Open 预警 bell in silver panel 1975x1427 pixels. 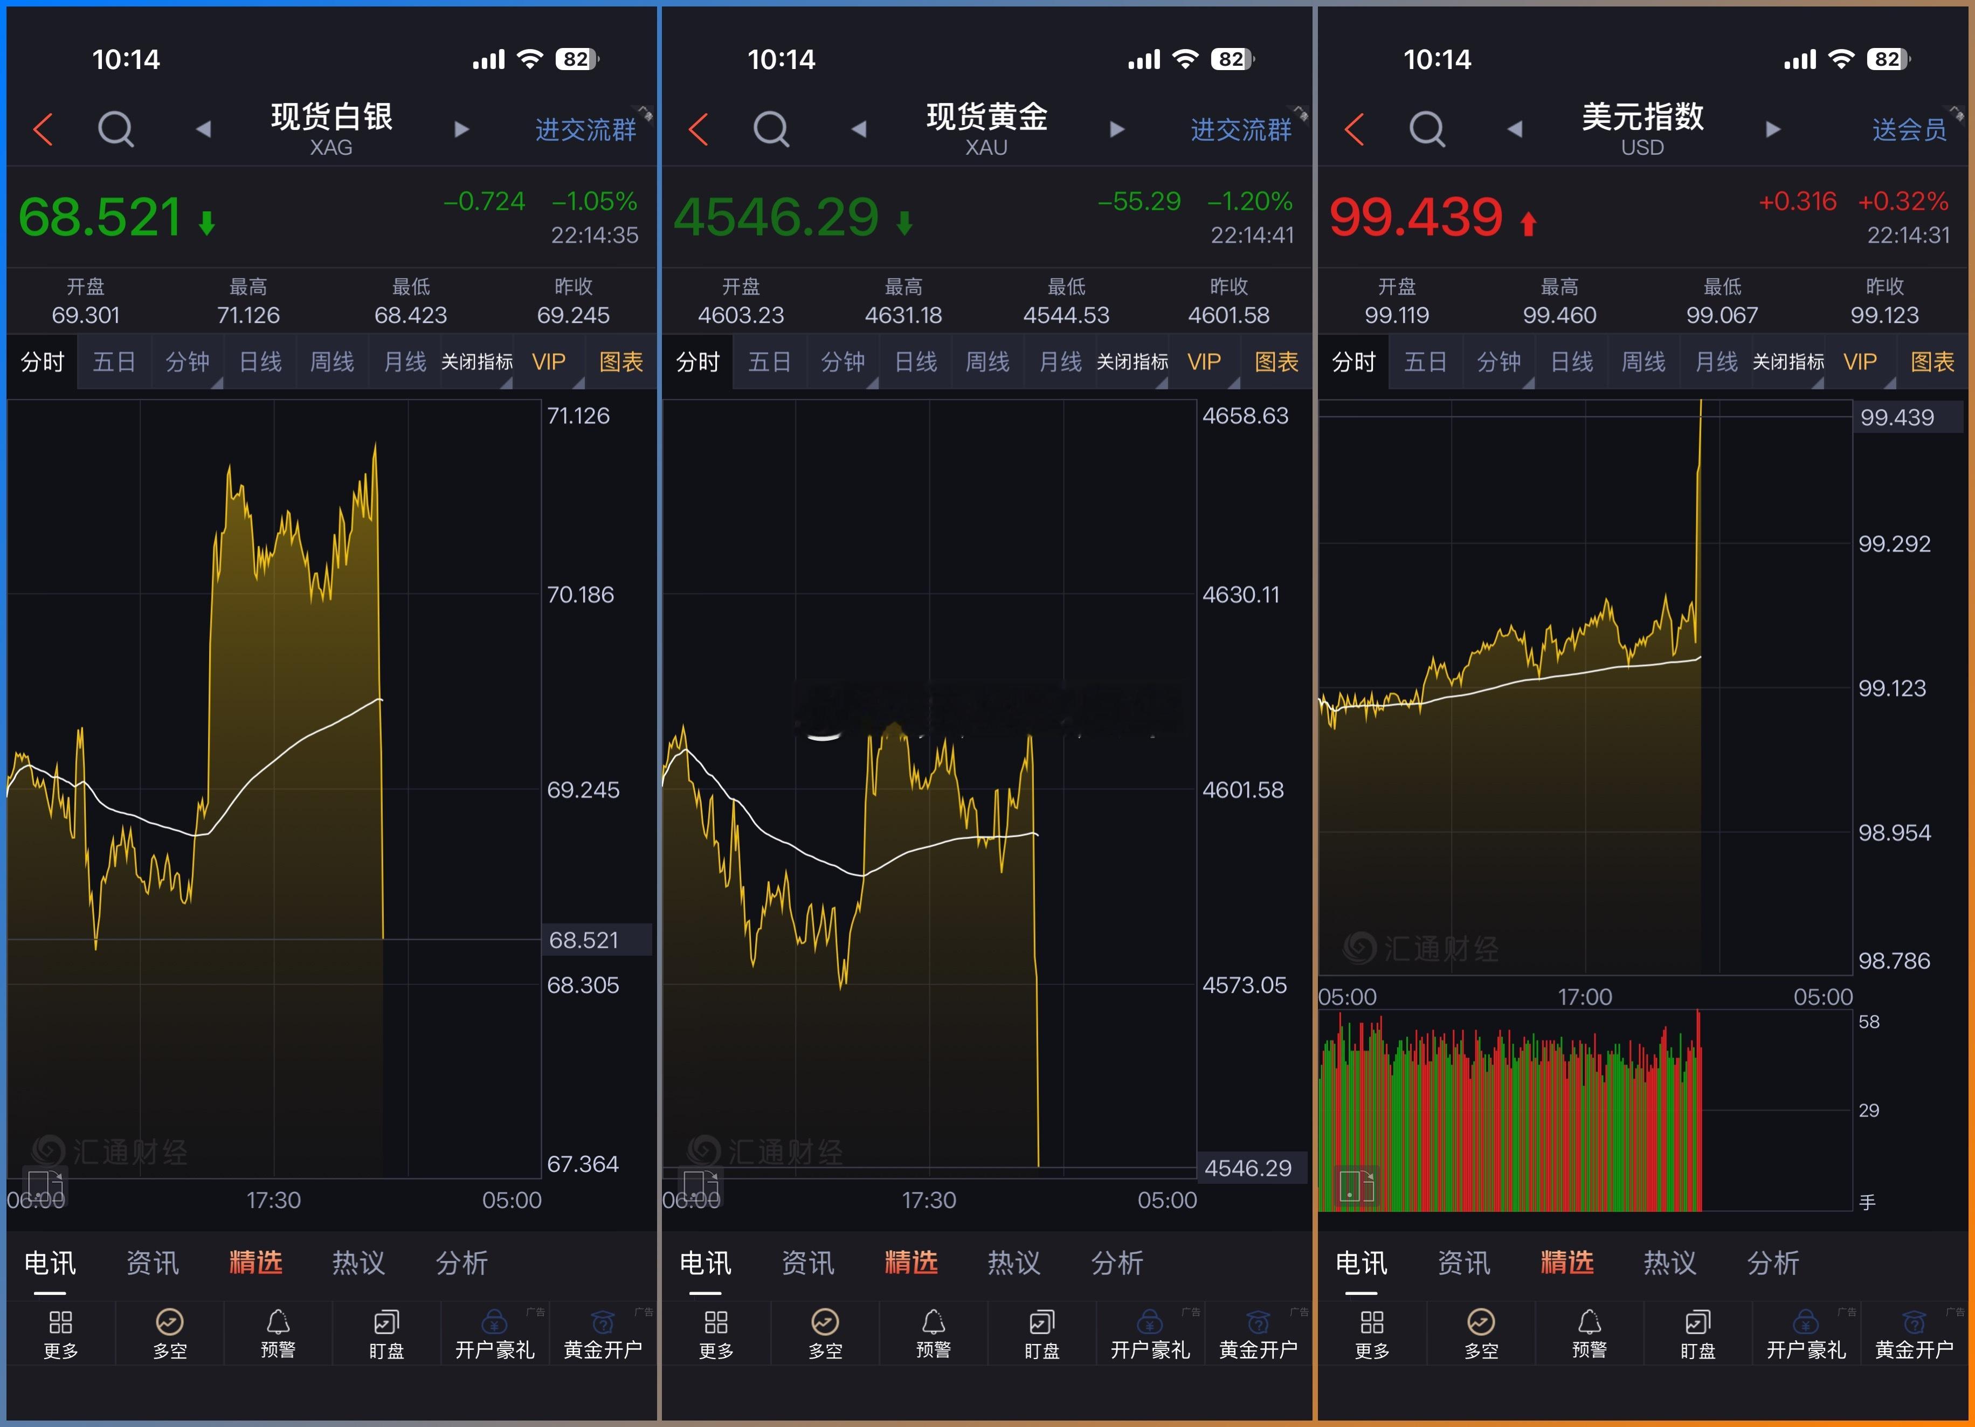(278, 1334)
